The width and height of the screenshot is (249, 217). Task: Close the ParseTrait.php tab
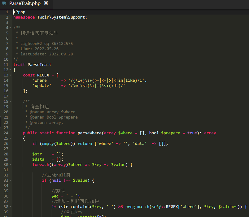46,3
